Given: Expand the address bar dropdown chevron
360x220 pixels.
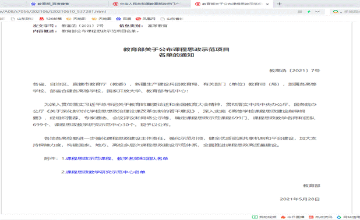Looking at the screenshot, I should pyautogui.click(x=317, y=12).
